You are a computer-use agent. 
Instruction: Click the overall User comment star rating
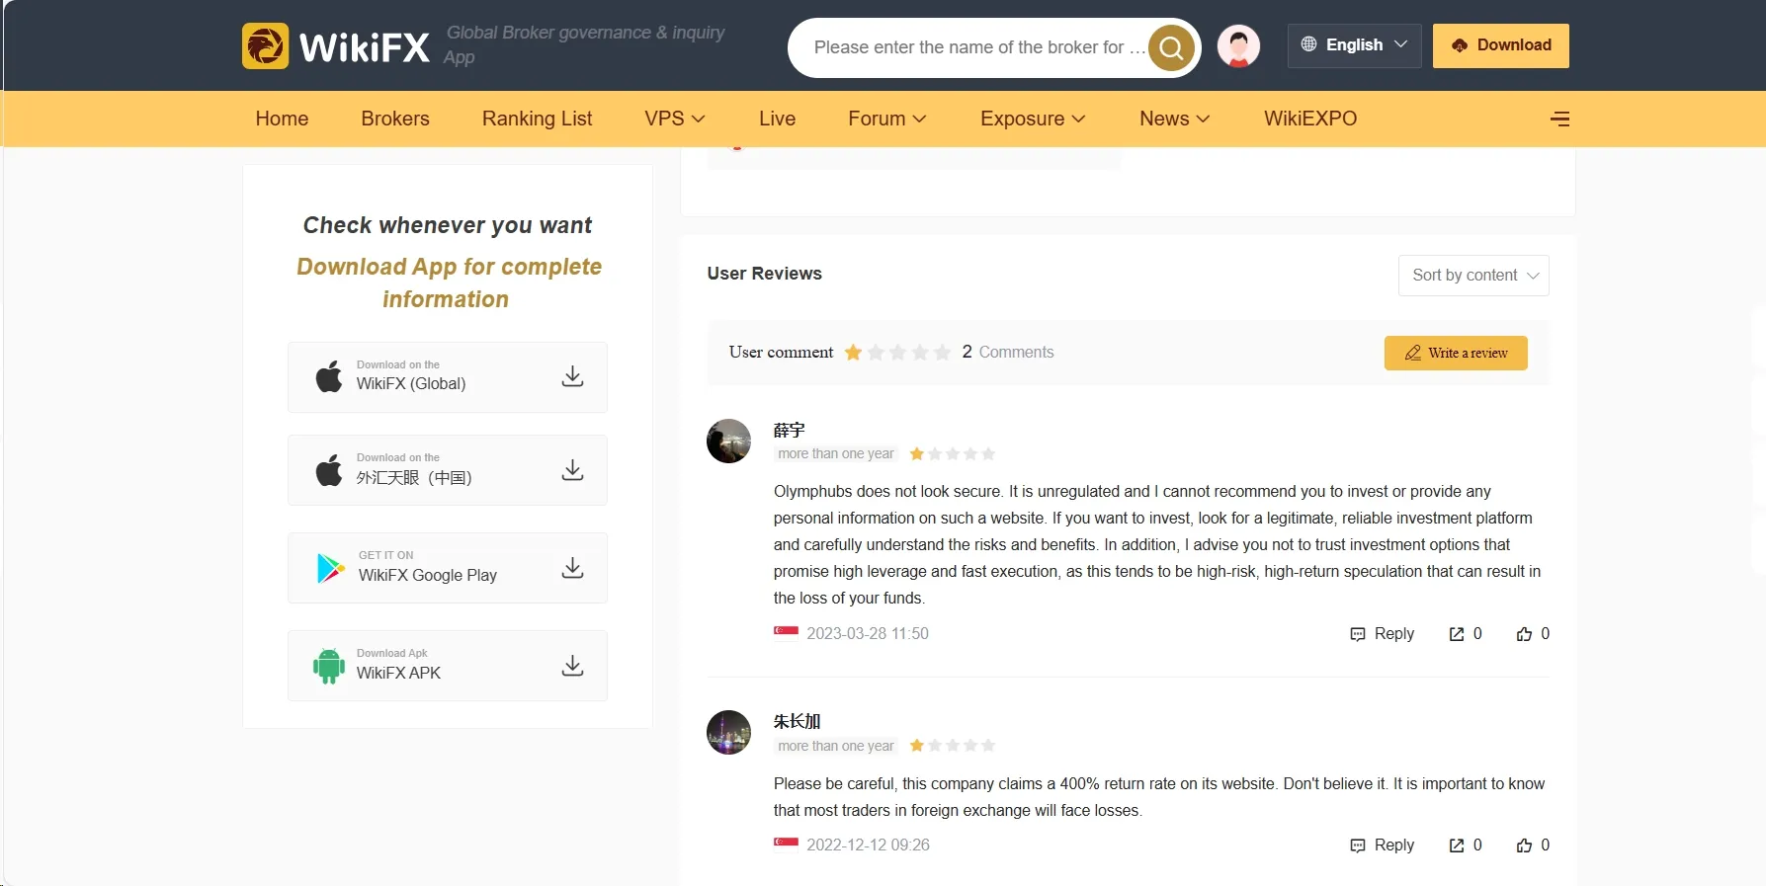click(x=897, y=353)
